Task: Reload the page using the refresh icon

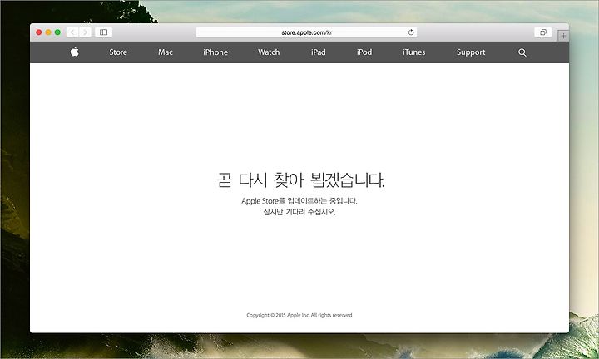Action: tap(411, 32)
